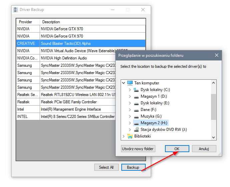Image resolution: width=230 pixels, height=187 pixels.
Task: Select Dysk lokalny (E:) drive
Action: click(155, 103)
